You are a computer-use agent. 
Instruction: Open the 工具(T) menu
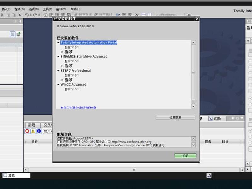(x=48, y=9)
